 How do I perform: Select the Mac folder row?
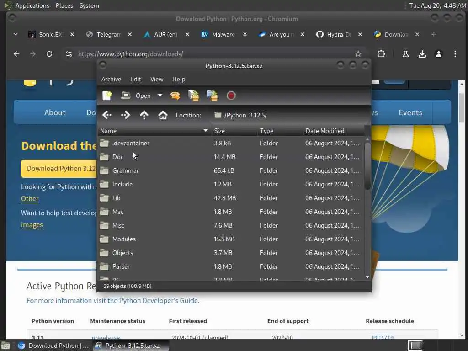pos(231,212)
